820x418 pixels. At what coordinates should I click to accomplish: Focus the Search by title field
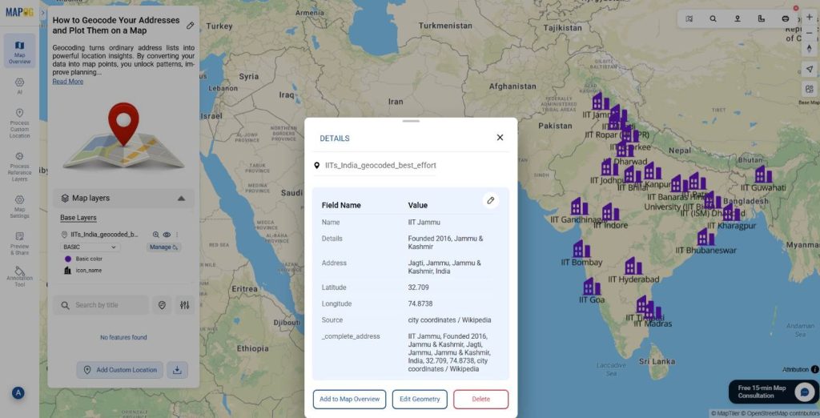pos(101,305)
